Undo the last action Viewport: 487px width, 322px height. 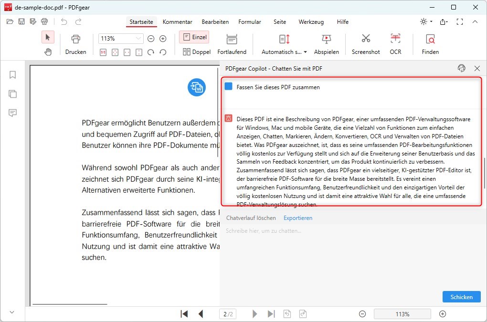tap(64, 21)
